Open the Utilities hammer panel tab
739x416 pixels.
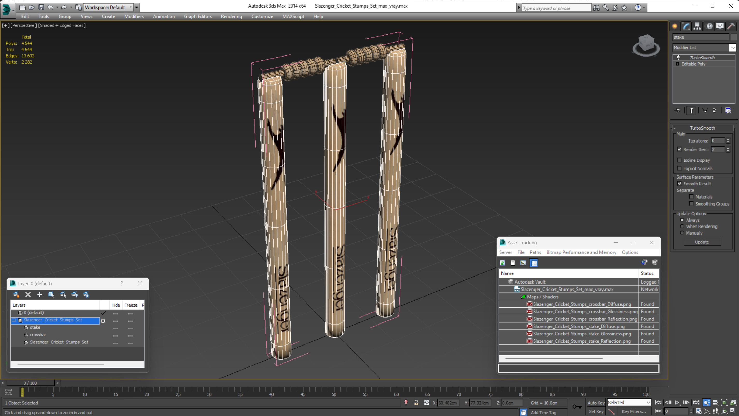[x=731, y=26]
